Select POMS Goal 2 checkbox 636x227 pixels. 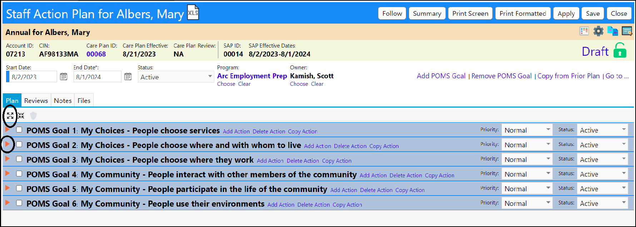click(19, 144)
